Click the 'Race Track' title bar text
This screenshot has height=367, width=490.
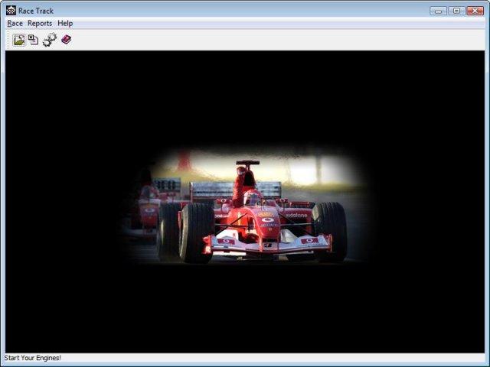[36, 11]
